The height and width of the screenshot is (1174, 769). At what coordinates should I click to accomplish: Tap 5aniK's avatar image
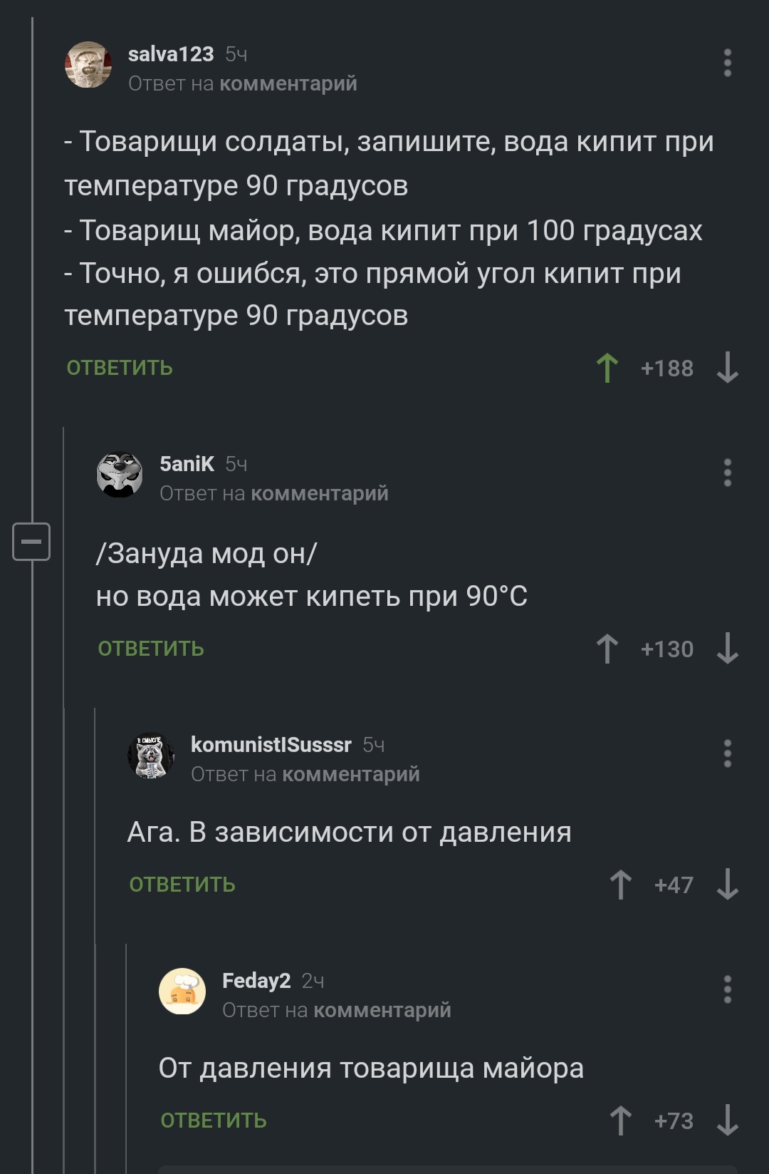pos(120,474)
